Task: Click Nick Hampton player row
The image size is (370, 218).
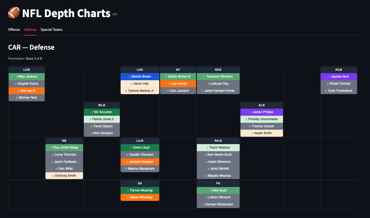Action: pos(102,133)
